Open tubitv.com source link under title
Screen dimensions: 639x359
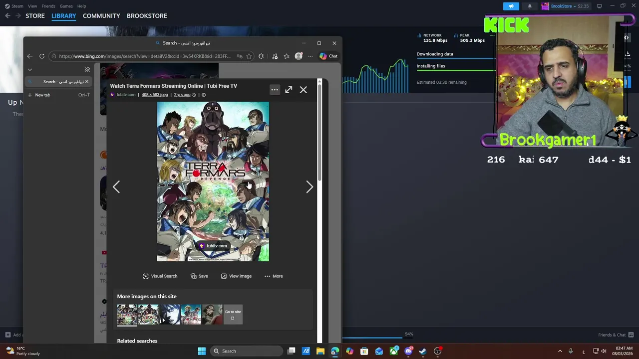click(x=126, y=95)
